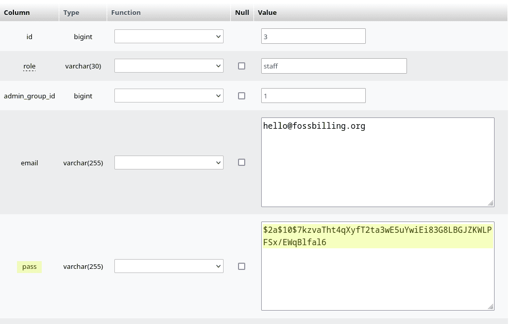Open the Function dropdown for the role field

[x=168, y=65]
